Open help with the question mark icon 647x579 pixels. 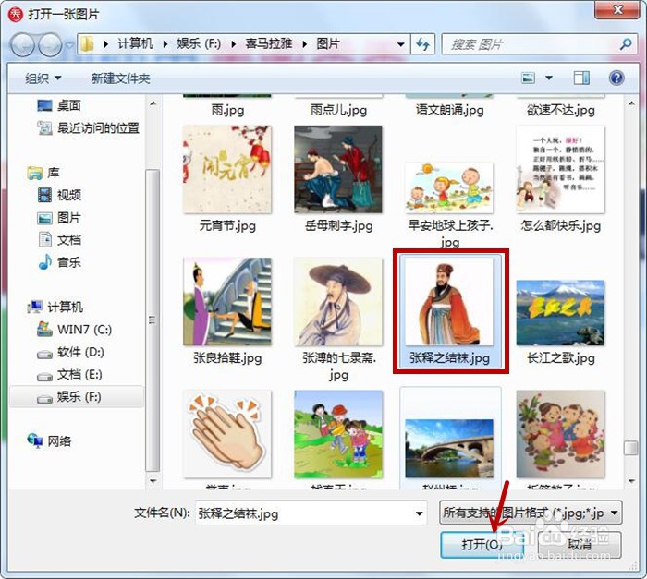(x=616, y=78)
